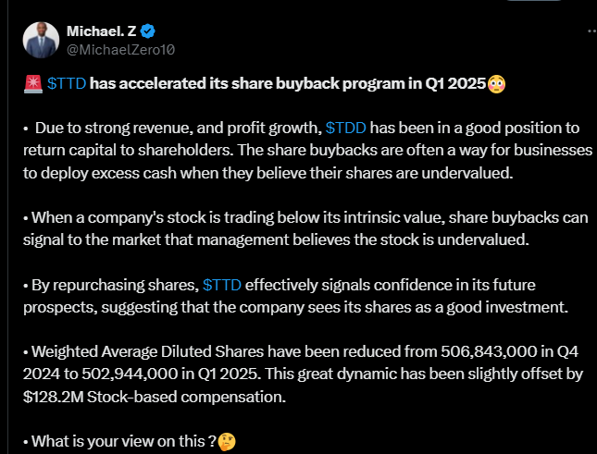Click the bold headline about share buyback
Viewport: 597px width, 454px height.
[x=288, y=85]
